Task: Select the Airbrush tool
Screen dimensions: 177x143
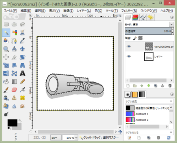Action: coord(22,90)
